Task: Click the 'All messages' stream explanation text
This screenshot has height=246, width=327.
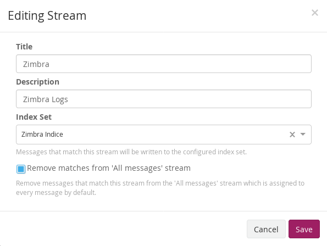Action: [160, 188]
